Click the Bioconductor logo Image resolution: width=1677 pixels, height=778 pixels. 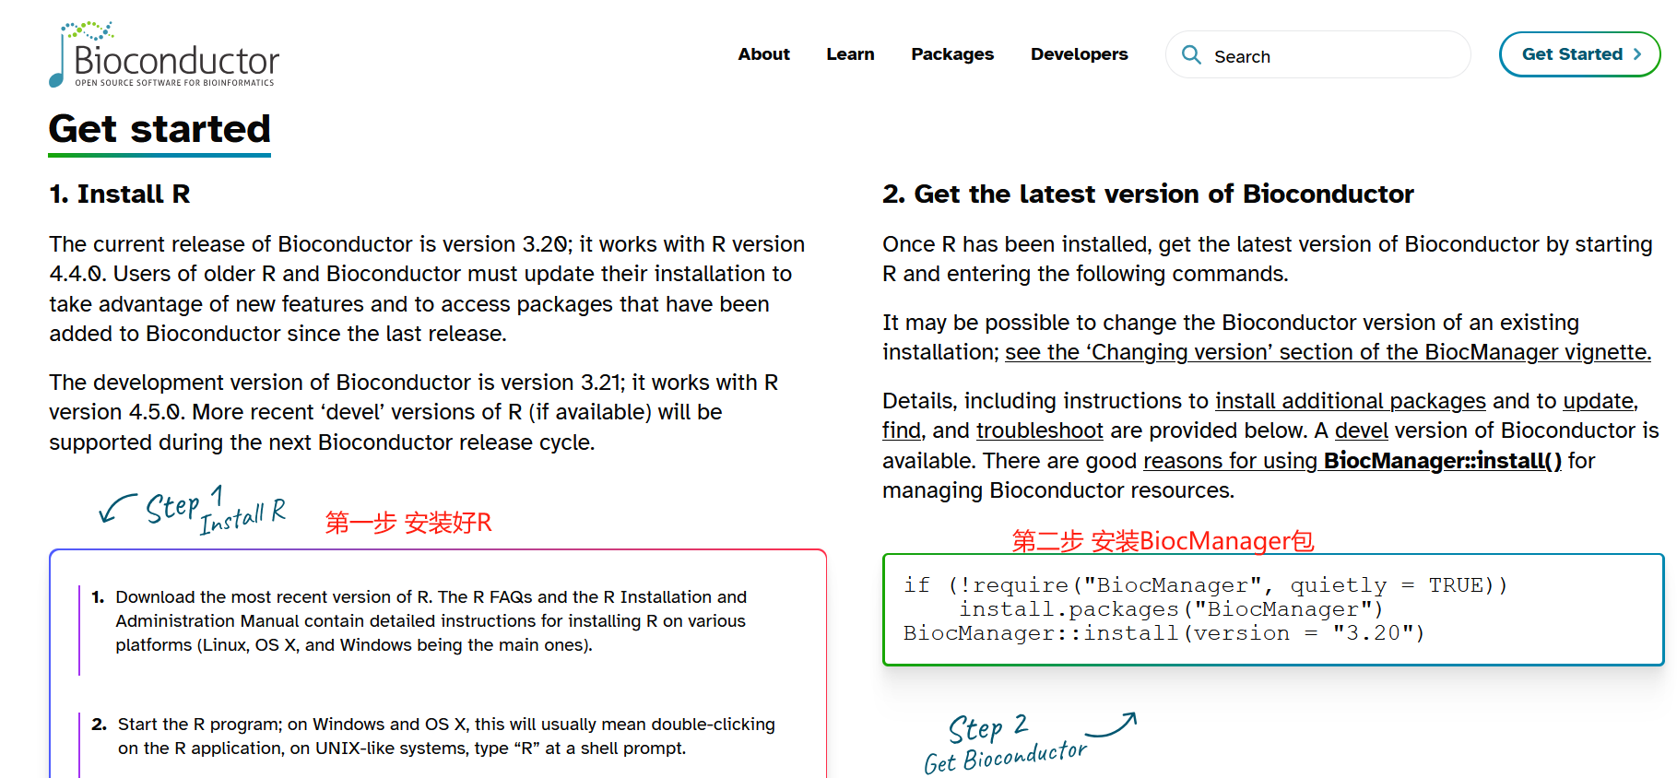(164, 54)
